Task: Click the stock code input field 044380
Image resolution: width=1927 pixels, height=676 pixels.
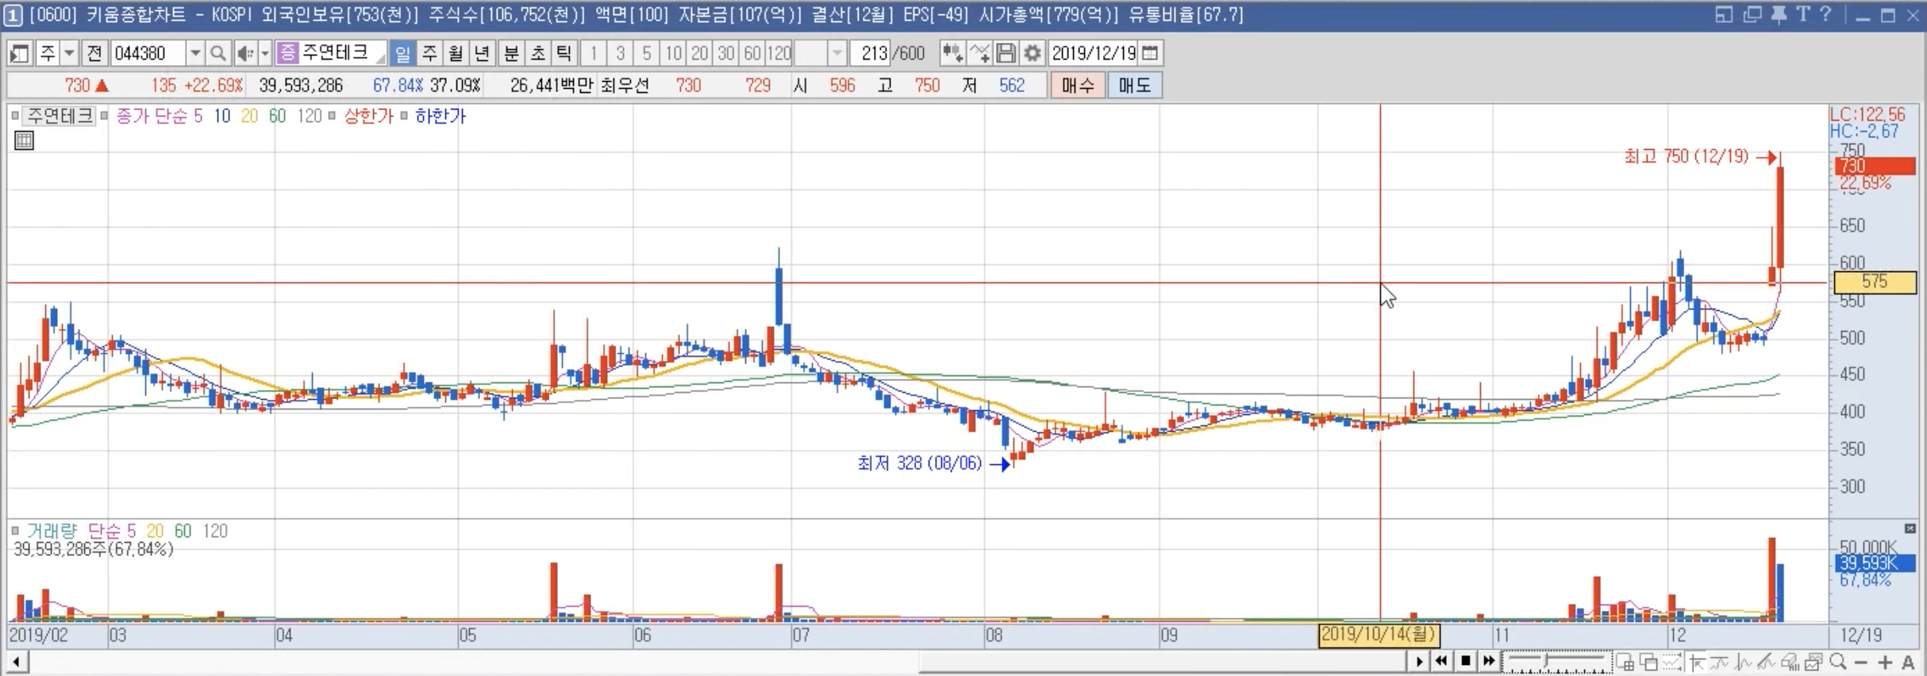Action: [x=148, y=53]
